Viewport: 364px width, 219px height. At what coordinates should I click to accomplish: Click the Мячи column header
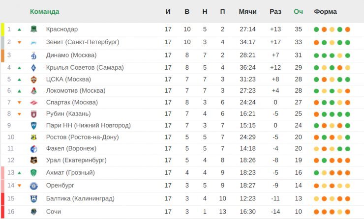[x=248, y=12]
